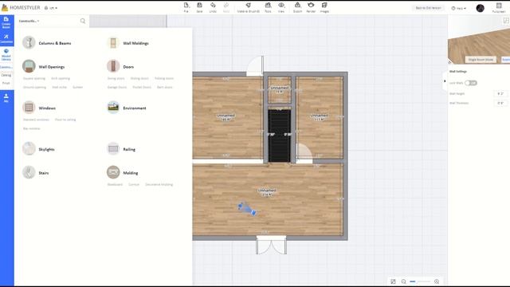Click the zoom out magnifier icon
The image size is (510, 287).
click(x=403, y=281)
